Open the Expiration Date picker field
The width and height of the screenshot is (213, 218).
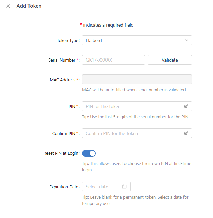tap(102, 187)
